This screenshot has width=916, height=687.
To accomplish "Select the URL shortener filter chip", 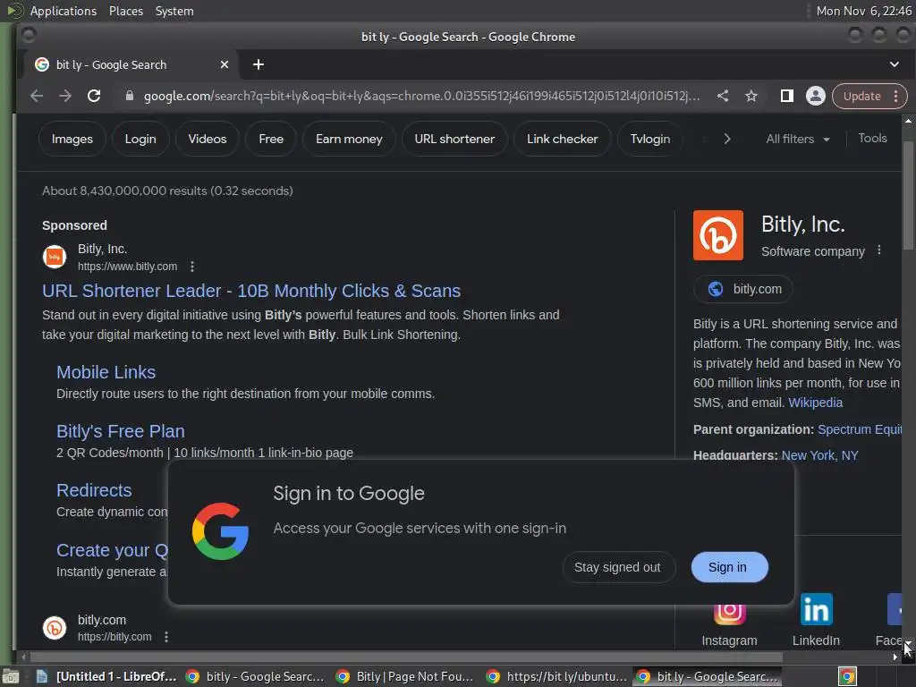I will tap(454, 139).
